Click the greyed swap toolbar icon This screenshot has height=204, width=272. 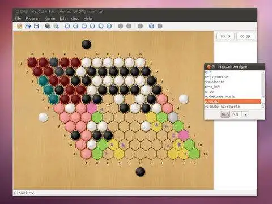pos(140,26)
